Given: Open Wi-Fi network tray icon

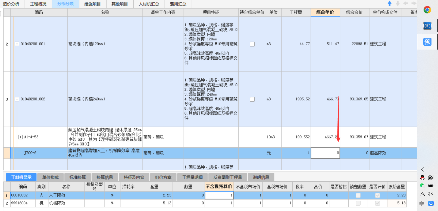Looking at the screenshot, I should tap(423, 194).
